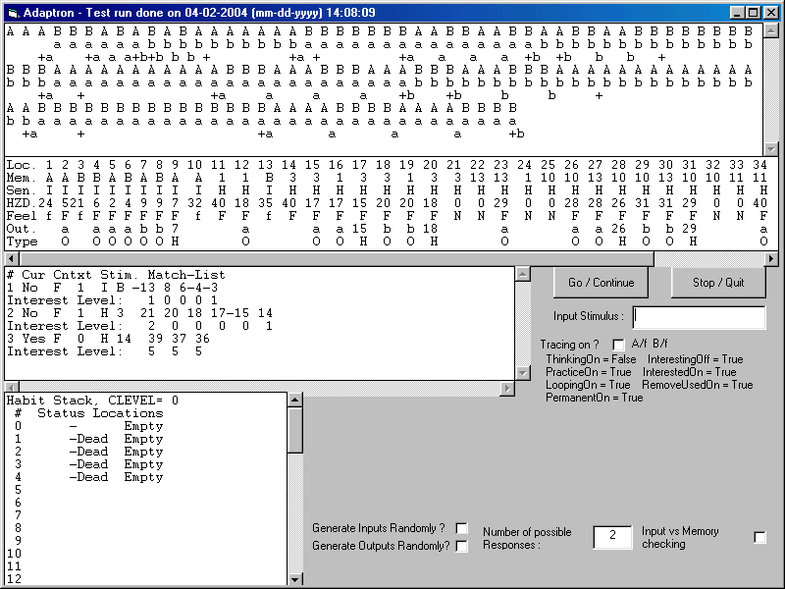Close the Adaptron window
Viewport: 785px width, 589px height.
coord(770,13)
